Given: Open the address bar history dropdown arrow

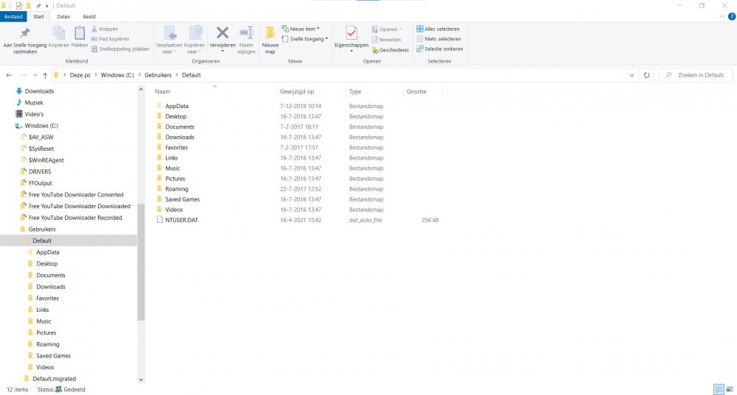Looking at the screenshot, I should 632,75.
